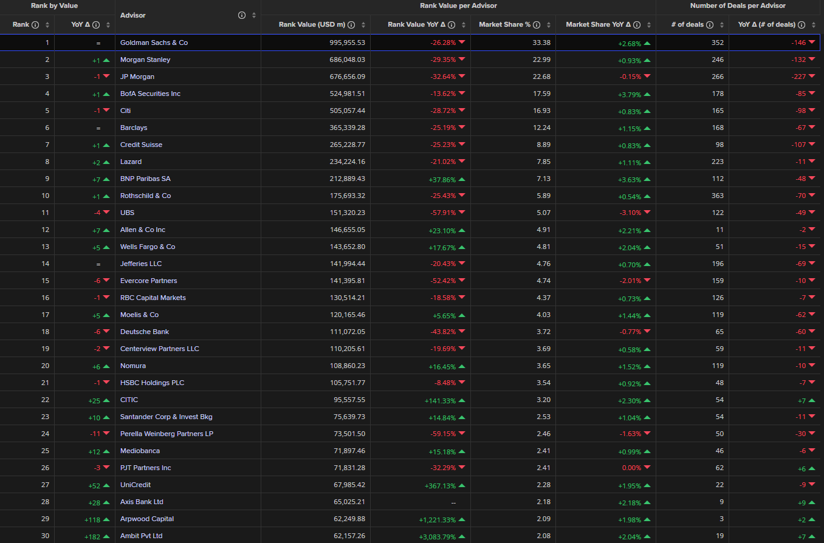Sort by YoY Δ (# of deals) column
Viewport: 824px width, 543px height.
pyautogui.click(x=813, y=25)
